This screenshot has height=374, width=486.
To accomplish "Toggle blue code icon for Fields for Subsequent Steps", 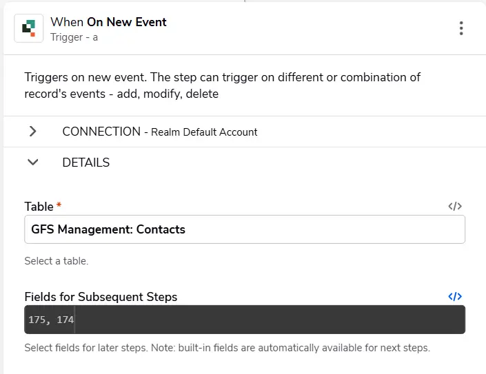I will (455, 297).
